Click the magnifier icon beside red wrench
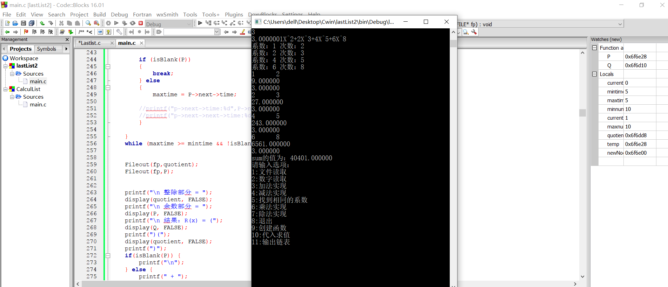The width and height of the screenshot is (668, 287). point(466,32)
